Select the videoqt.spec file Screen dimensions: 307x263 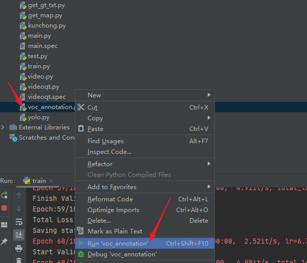(47, 97)
